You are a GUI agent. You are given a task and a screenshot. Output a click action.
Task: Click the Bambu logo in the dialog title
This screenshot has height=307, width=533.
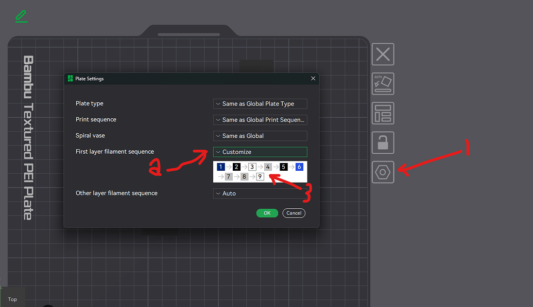coord(71,79)
